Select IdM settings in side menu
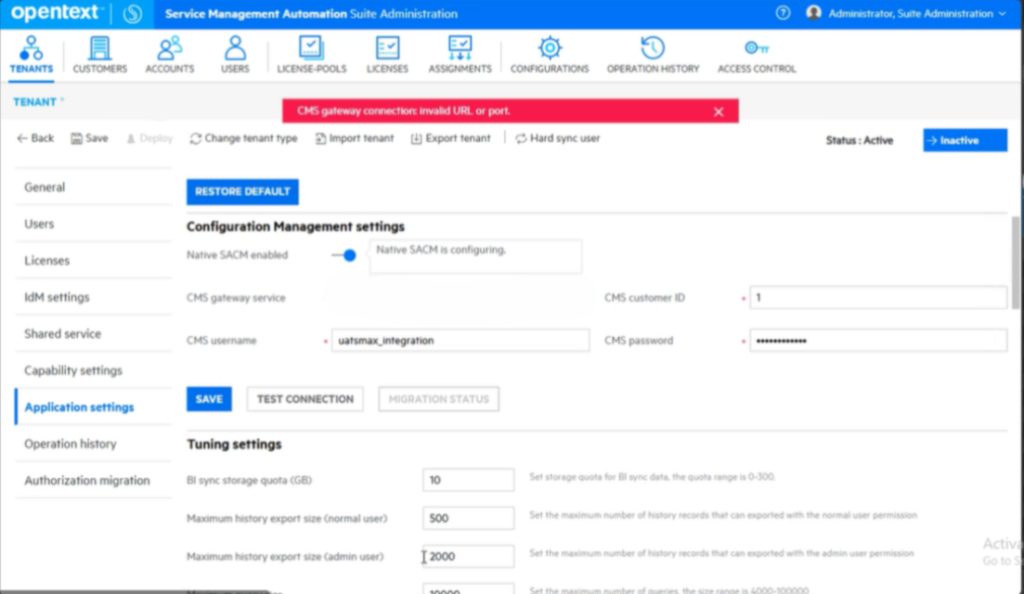The image size is (1024, 594). [94, 297]
